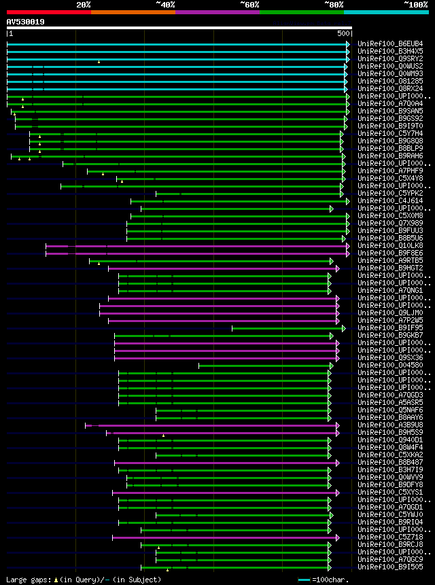Select the UniRef100_Q9SRY2 label

point(390,59)
